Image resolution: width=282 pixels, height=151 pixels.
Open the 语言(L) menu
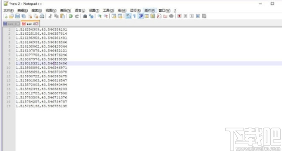[x=80, y=10]
